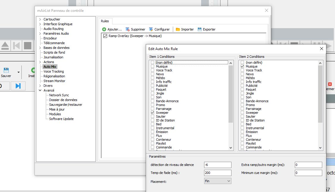This screenshot has width=335, height=192.
Task: Collapse the Avancé tree node
Action: 40,90
